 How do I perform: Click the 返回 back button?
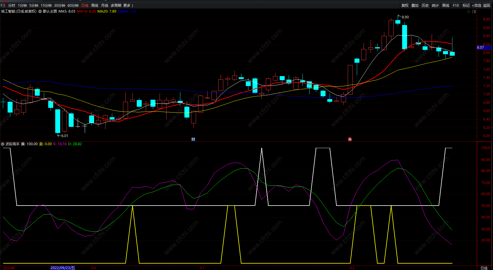pyautogui.click(x=487, y=6)
